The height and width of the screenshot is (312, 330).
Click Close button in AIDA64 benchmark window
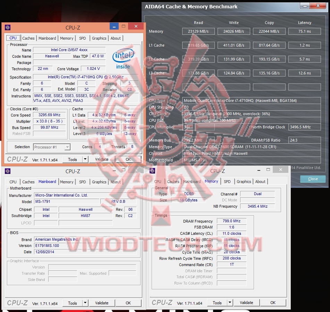point(313,179)
